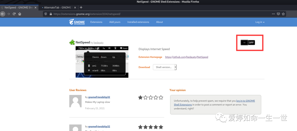Open second gnomefriendship32 reviewer link

99,126
